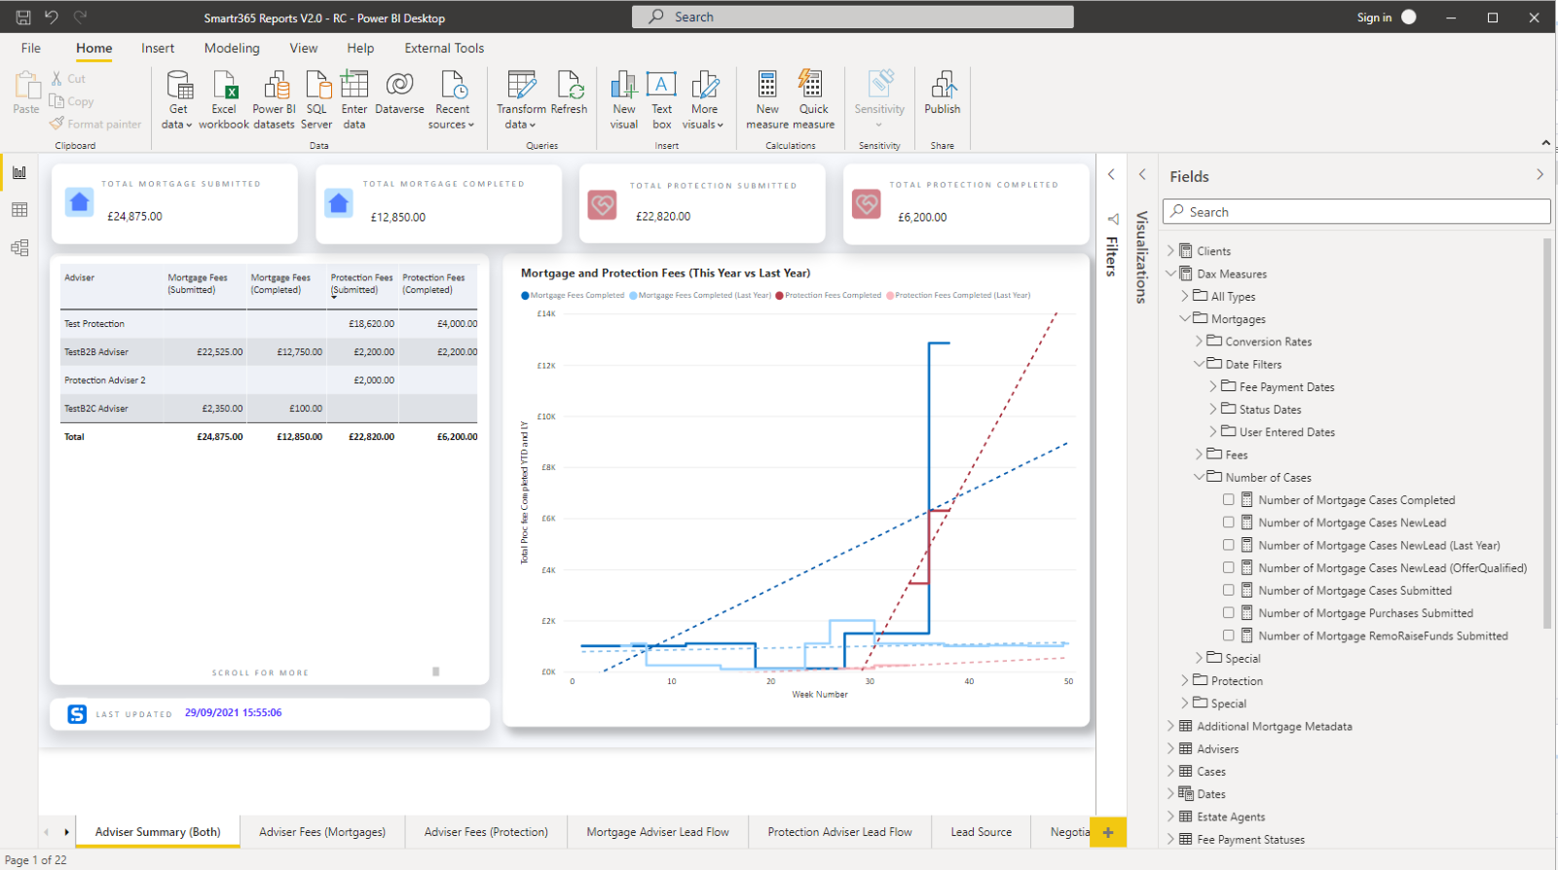Image resolution: width=1558 pixels, height=870 pixels.
Task: Switch to Model view icon
Action: tap(19, 248)
